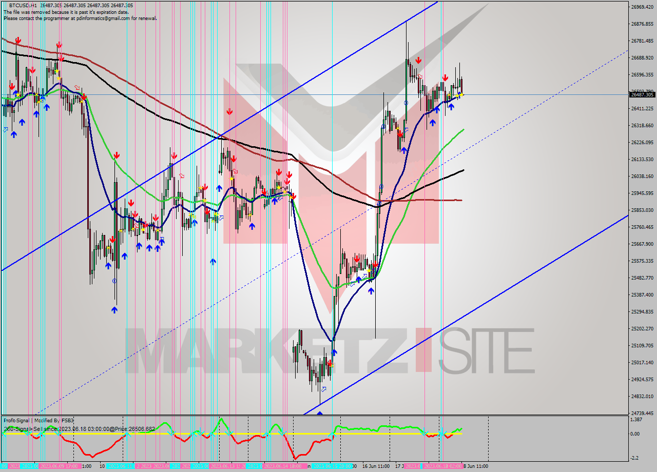Click the 25109.705 price axis label
657x472 pixels.
click(642, 346)
